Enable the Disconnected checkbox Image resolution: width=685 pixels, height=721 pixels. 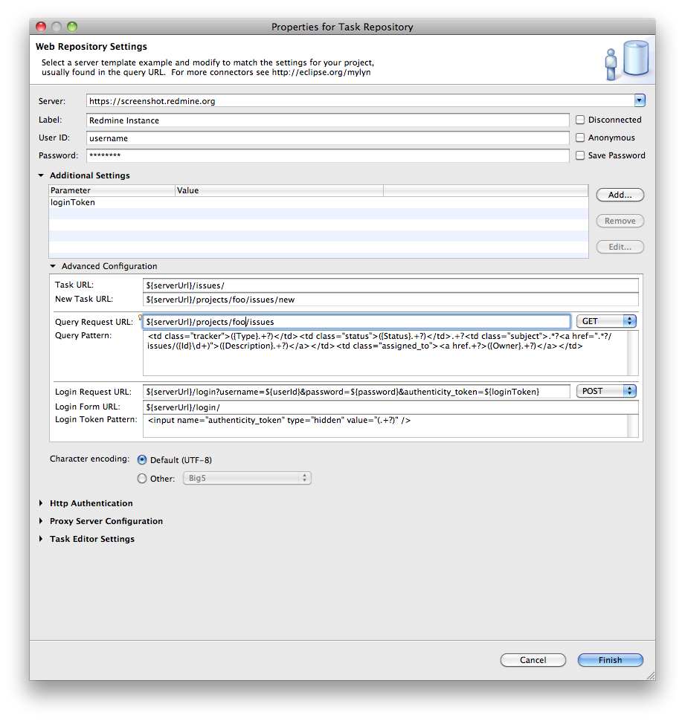[x=580, y=120]
